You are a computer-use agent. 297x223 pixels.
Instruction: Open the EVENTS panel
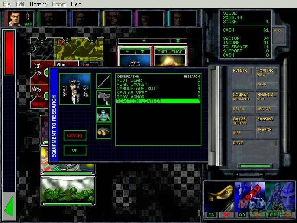pos(242,79)
